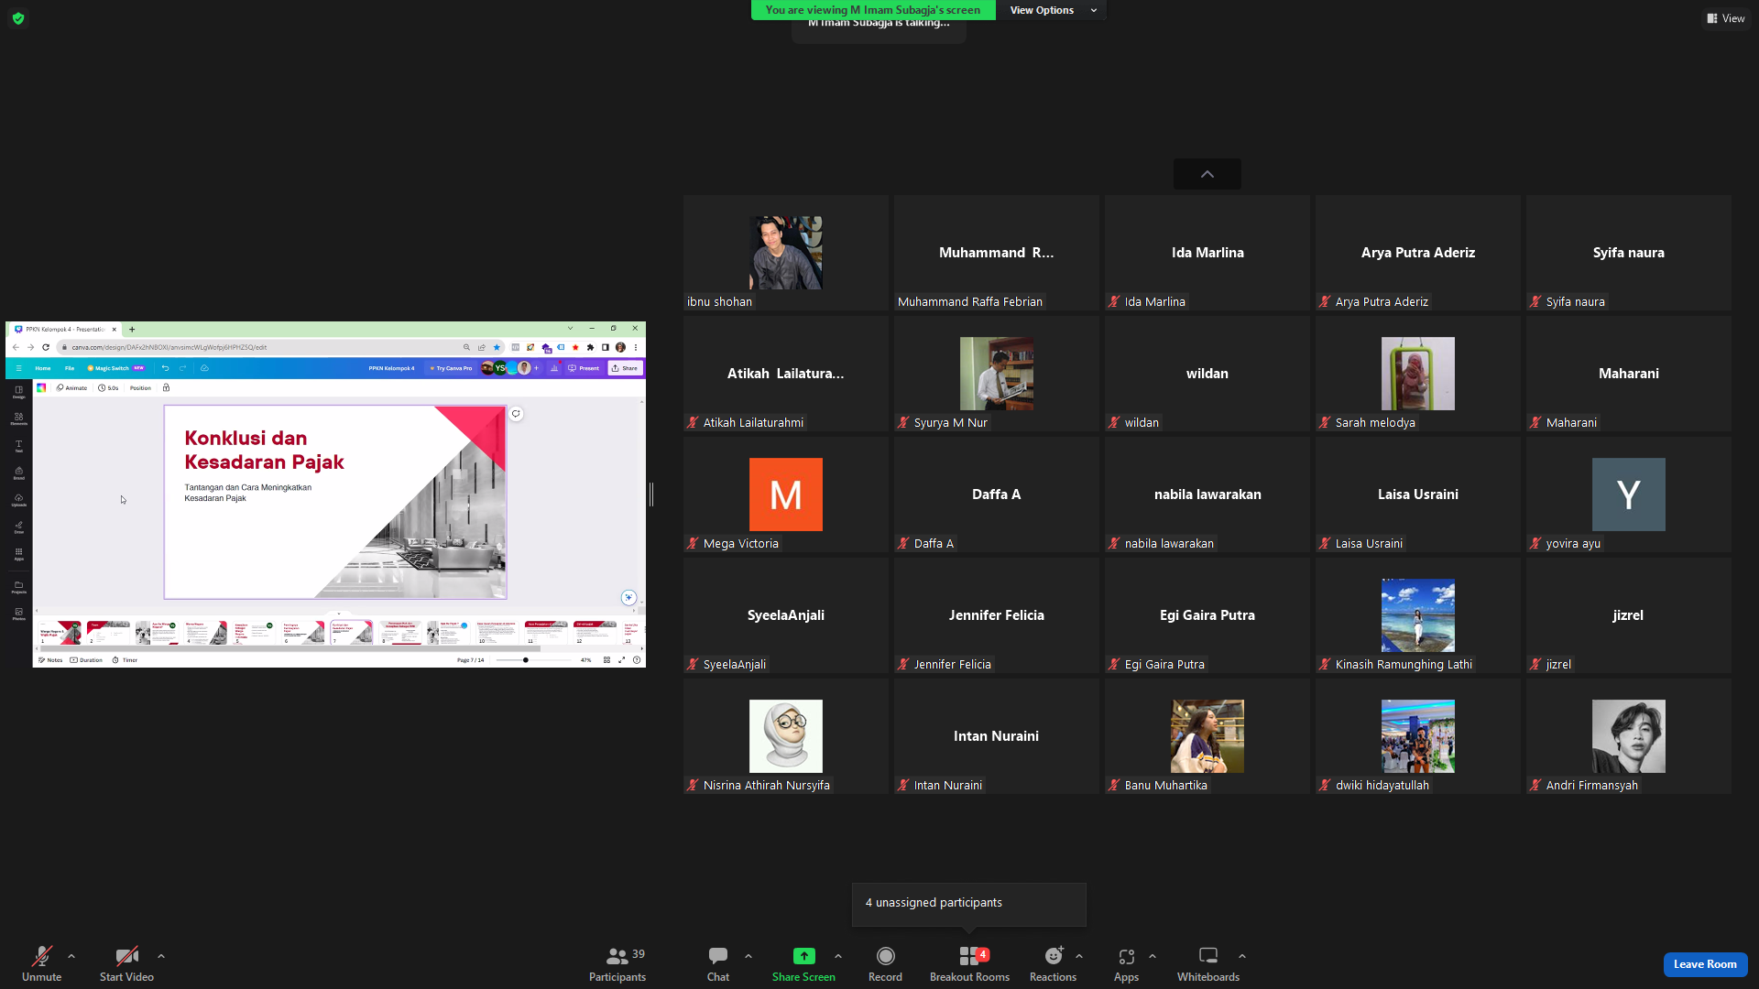
Task: Open the Design panel in Canva sidebar
Action: [18, 392]
